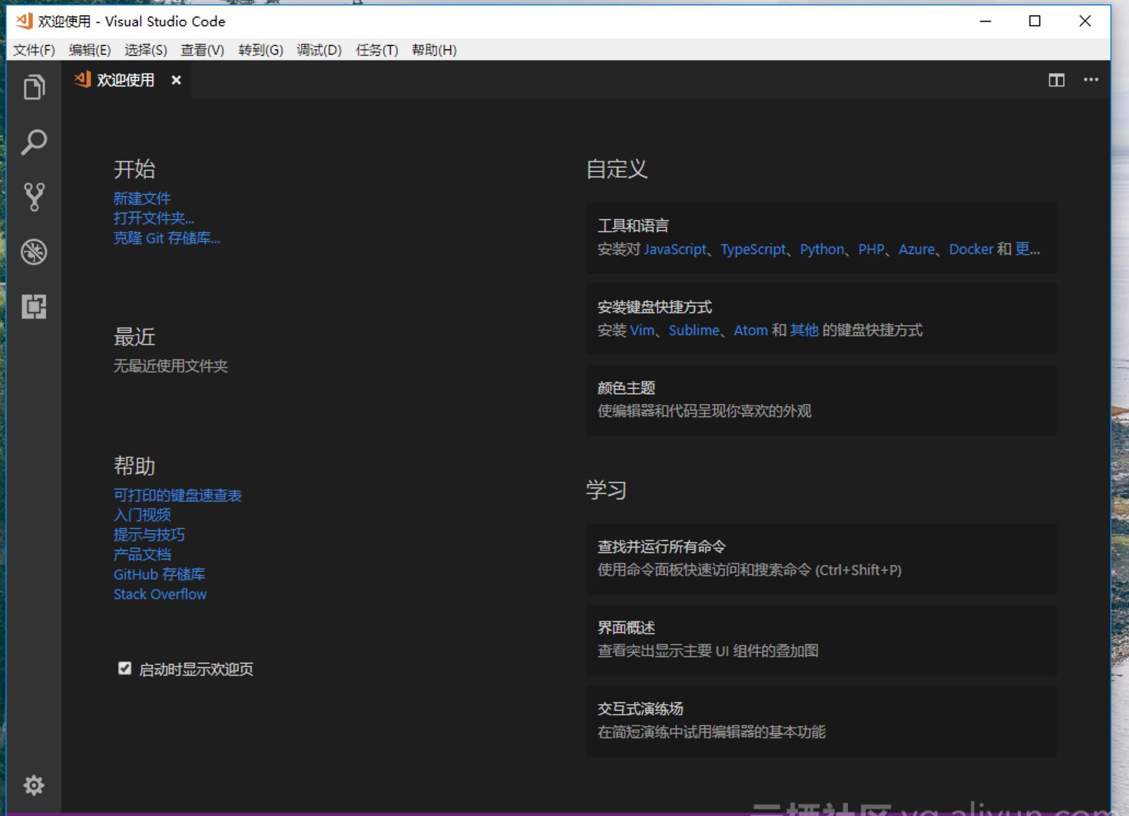The image size is (1129, 816).
Task: Open the 提示与技巧 link
Action: click(149, 535)
